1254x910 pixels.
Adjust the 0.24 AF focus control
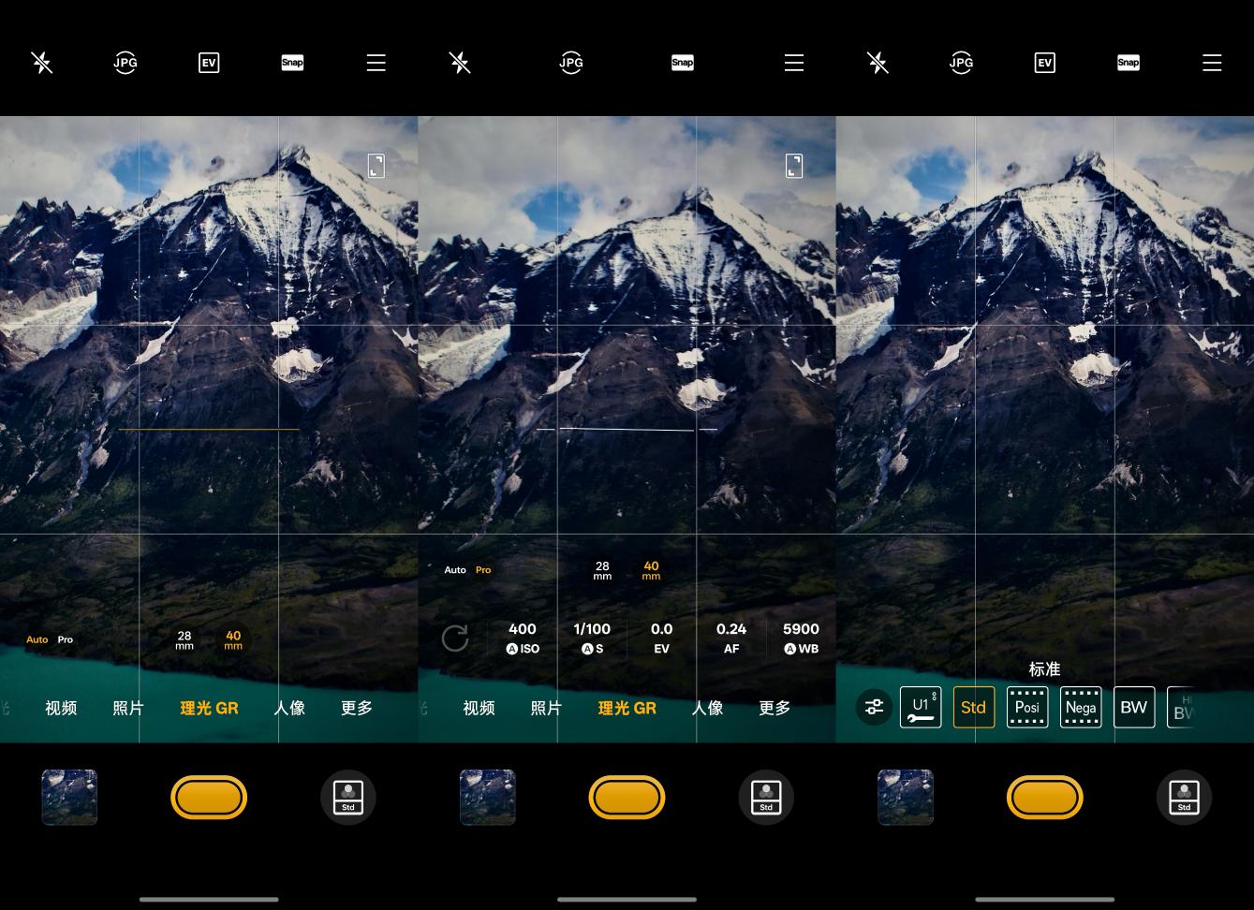click(731, 638)
